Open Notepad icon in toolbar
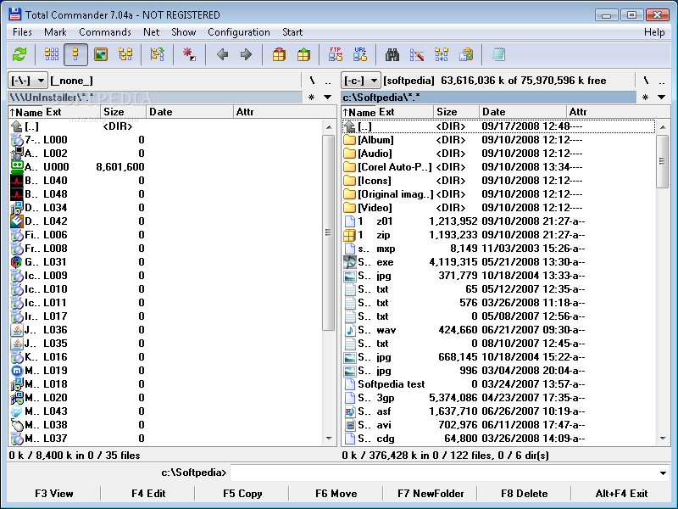This screenshot has width=678, height=509. pyautogui.click(x=498, y=54)
